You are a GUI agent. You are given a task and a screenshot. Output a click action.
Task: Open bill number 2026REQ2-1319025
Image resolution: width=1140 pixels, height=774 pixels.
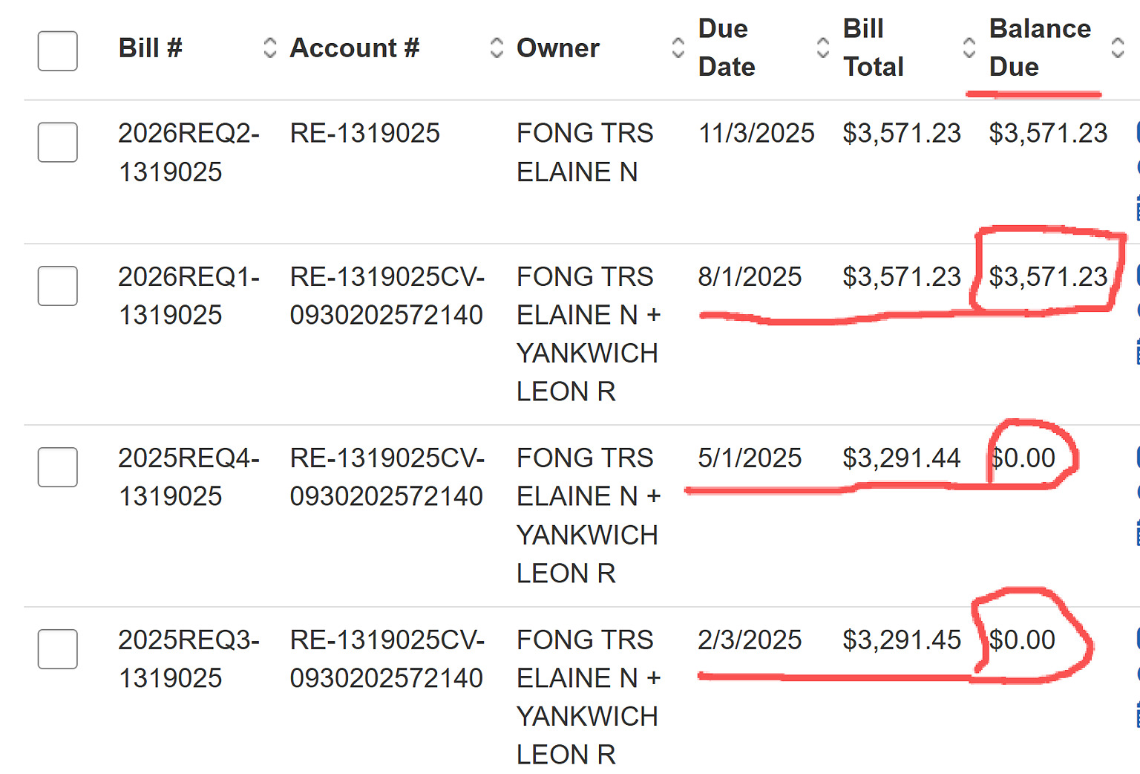(189, 152)
